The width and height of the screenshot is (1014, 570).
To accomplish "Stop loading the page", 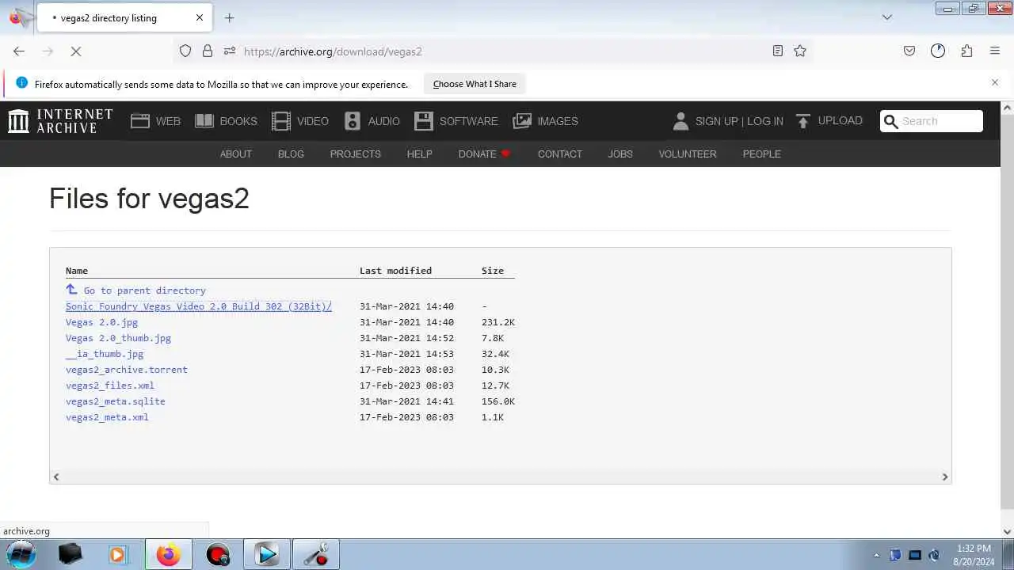I will (x=76, y=51).
